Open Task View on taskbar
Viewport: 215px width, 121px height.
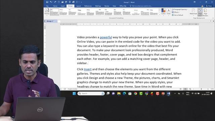pyautogui.click(x=108, y=93)
